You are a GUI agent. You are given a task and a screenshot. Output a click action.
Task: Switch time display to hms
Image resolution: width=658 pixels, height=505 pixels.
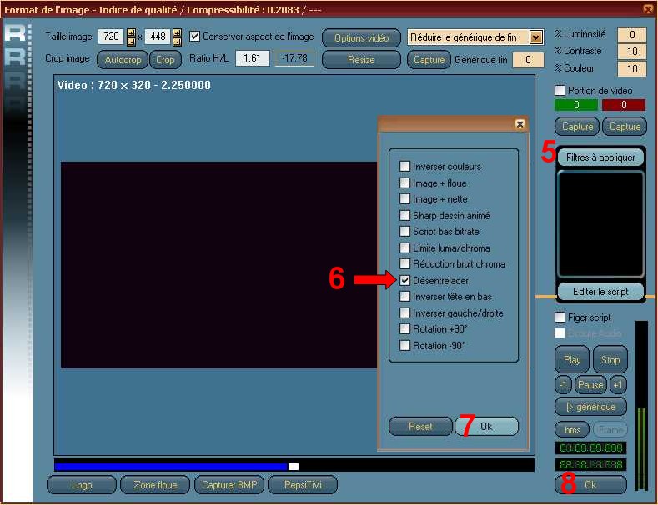571,428
